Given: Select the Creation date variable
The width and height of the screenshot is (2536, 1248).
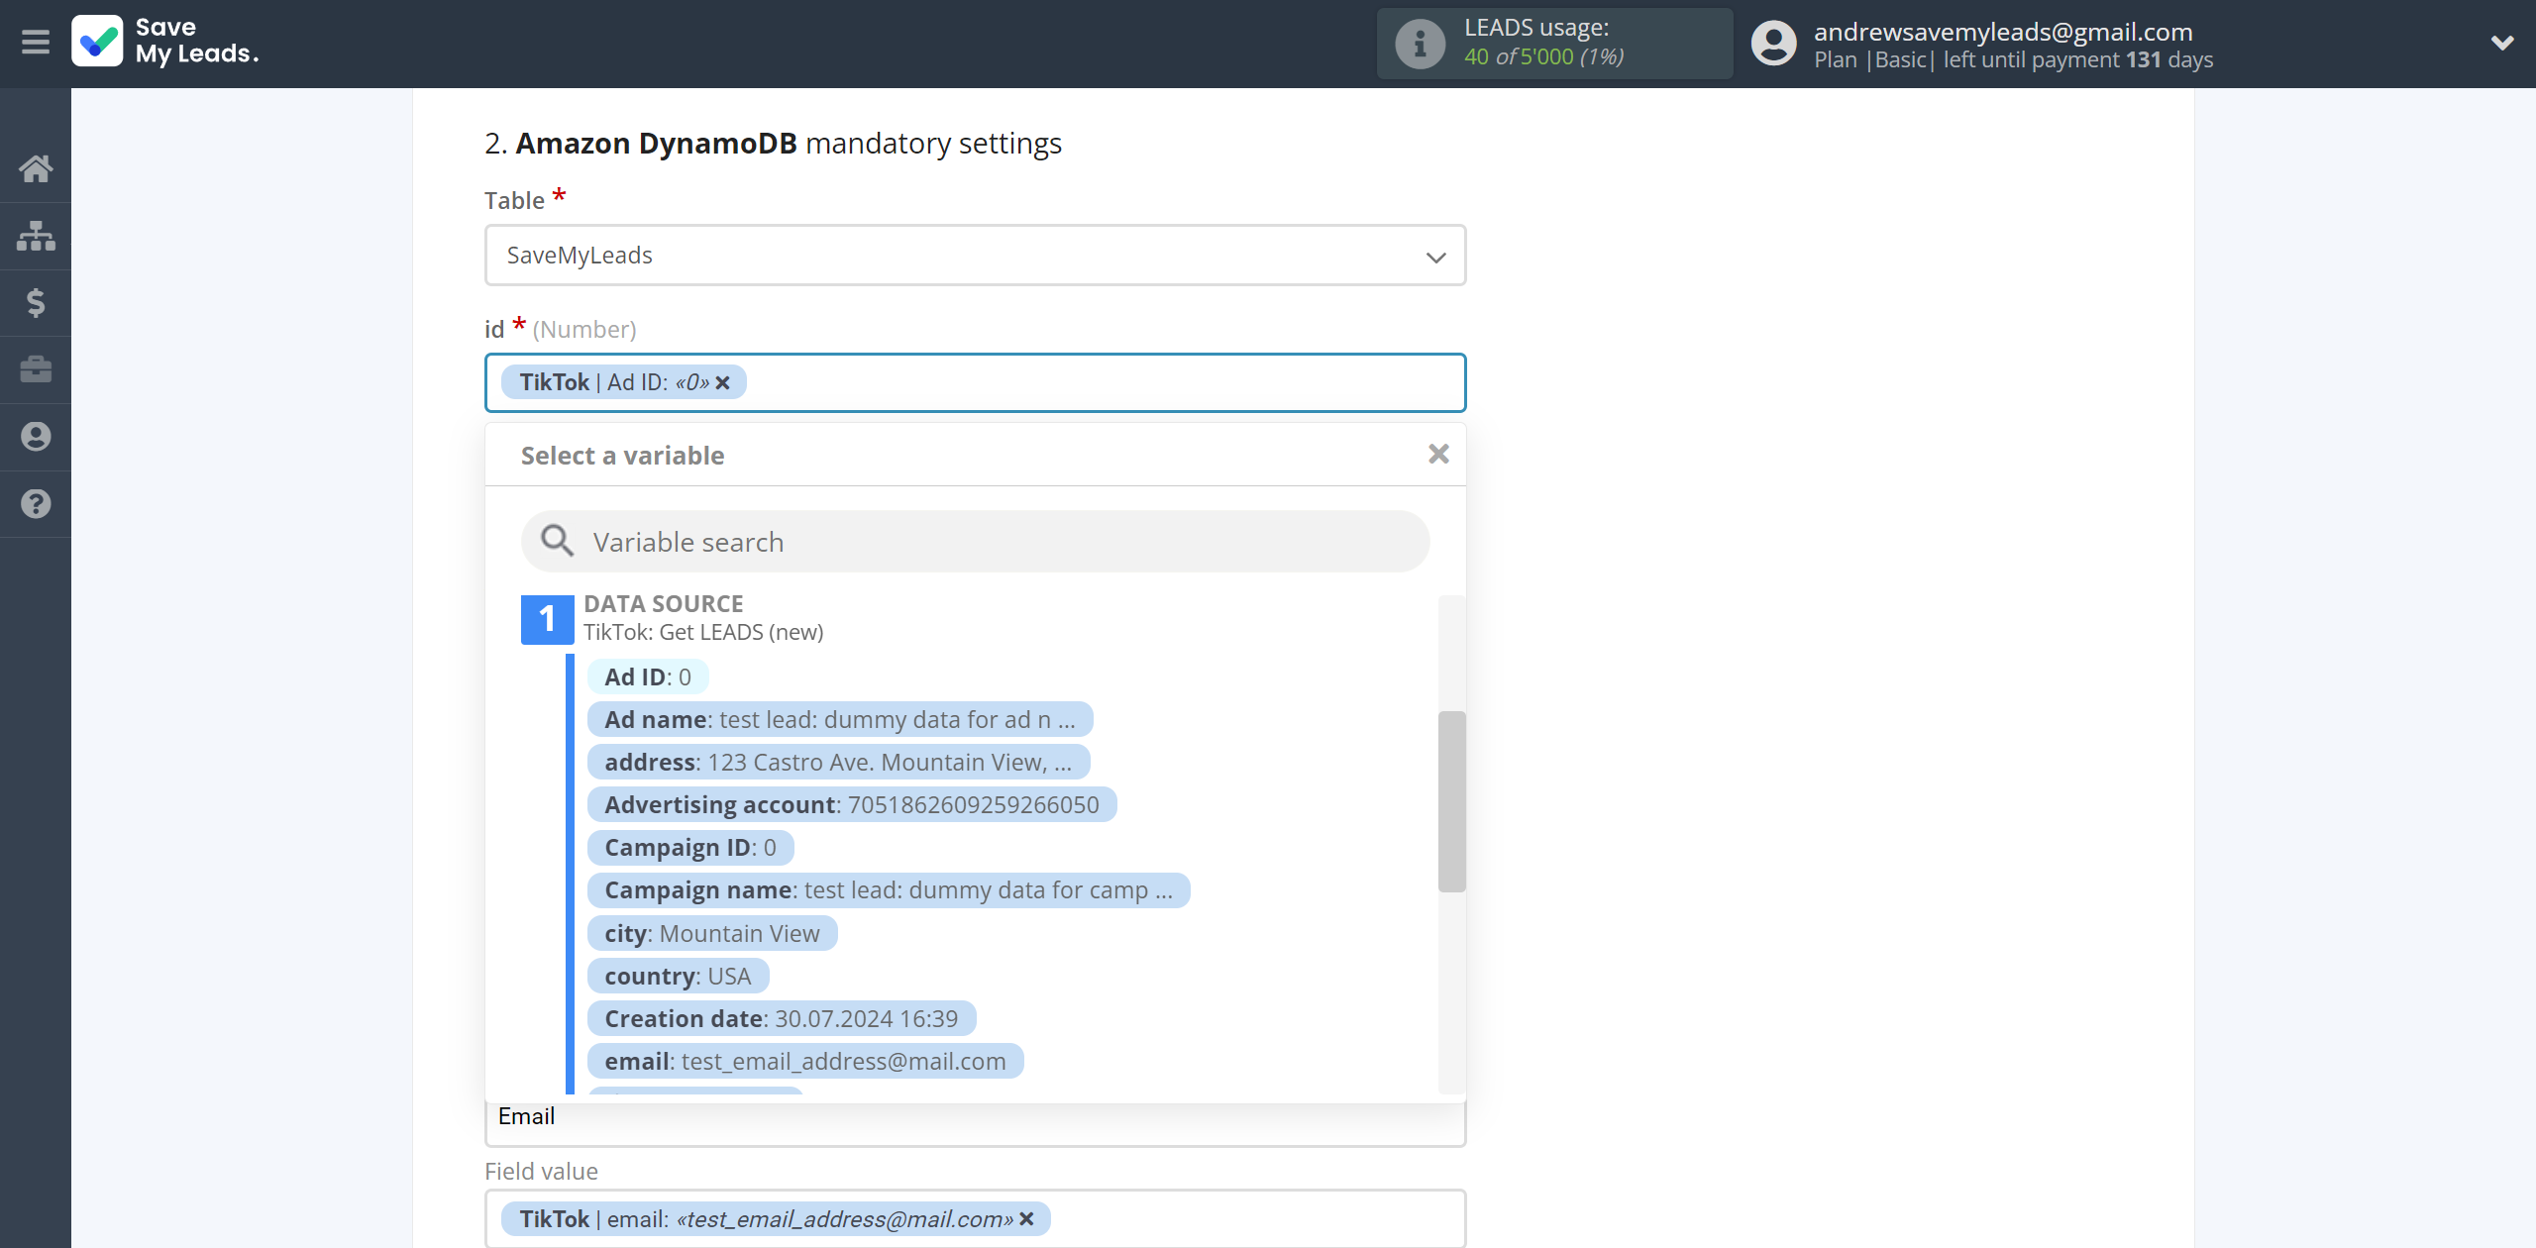Looking at the screenshot, I should (x=782, y=1018).
